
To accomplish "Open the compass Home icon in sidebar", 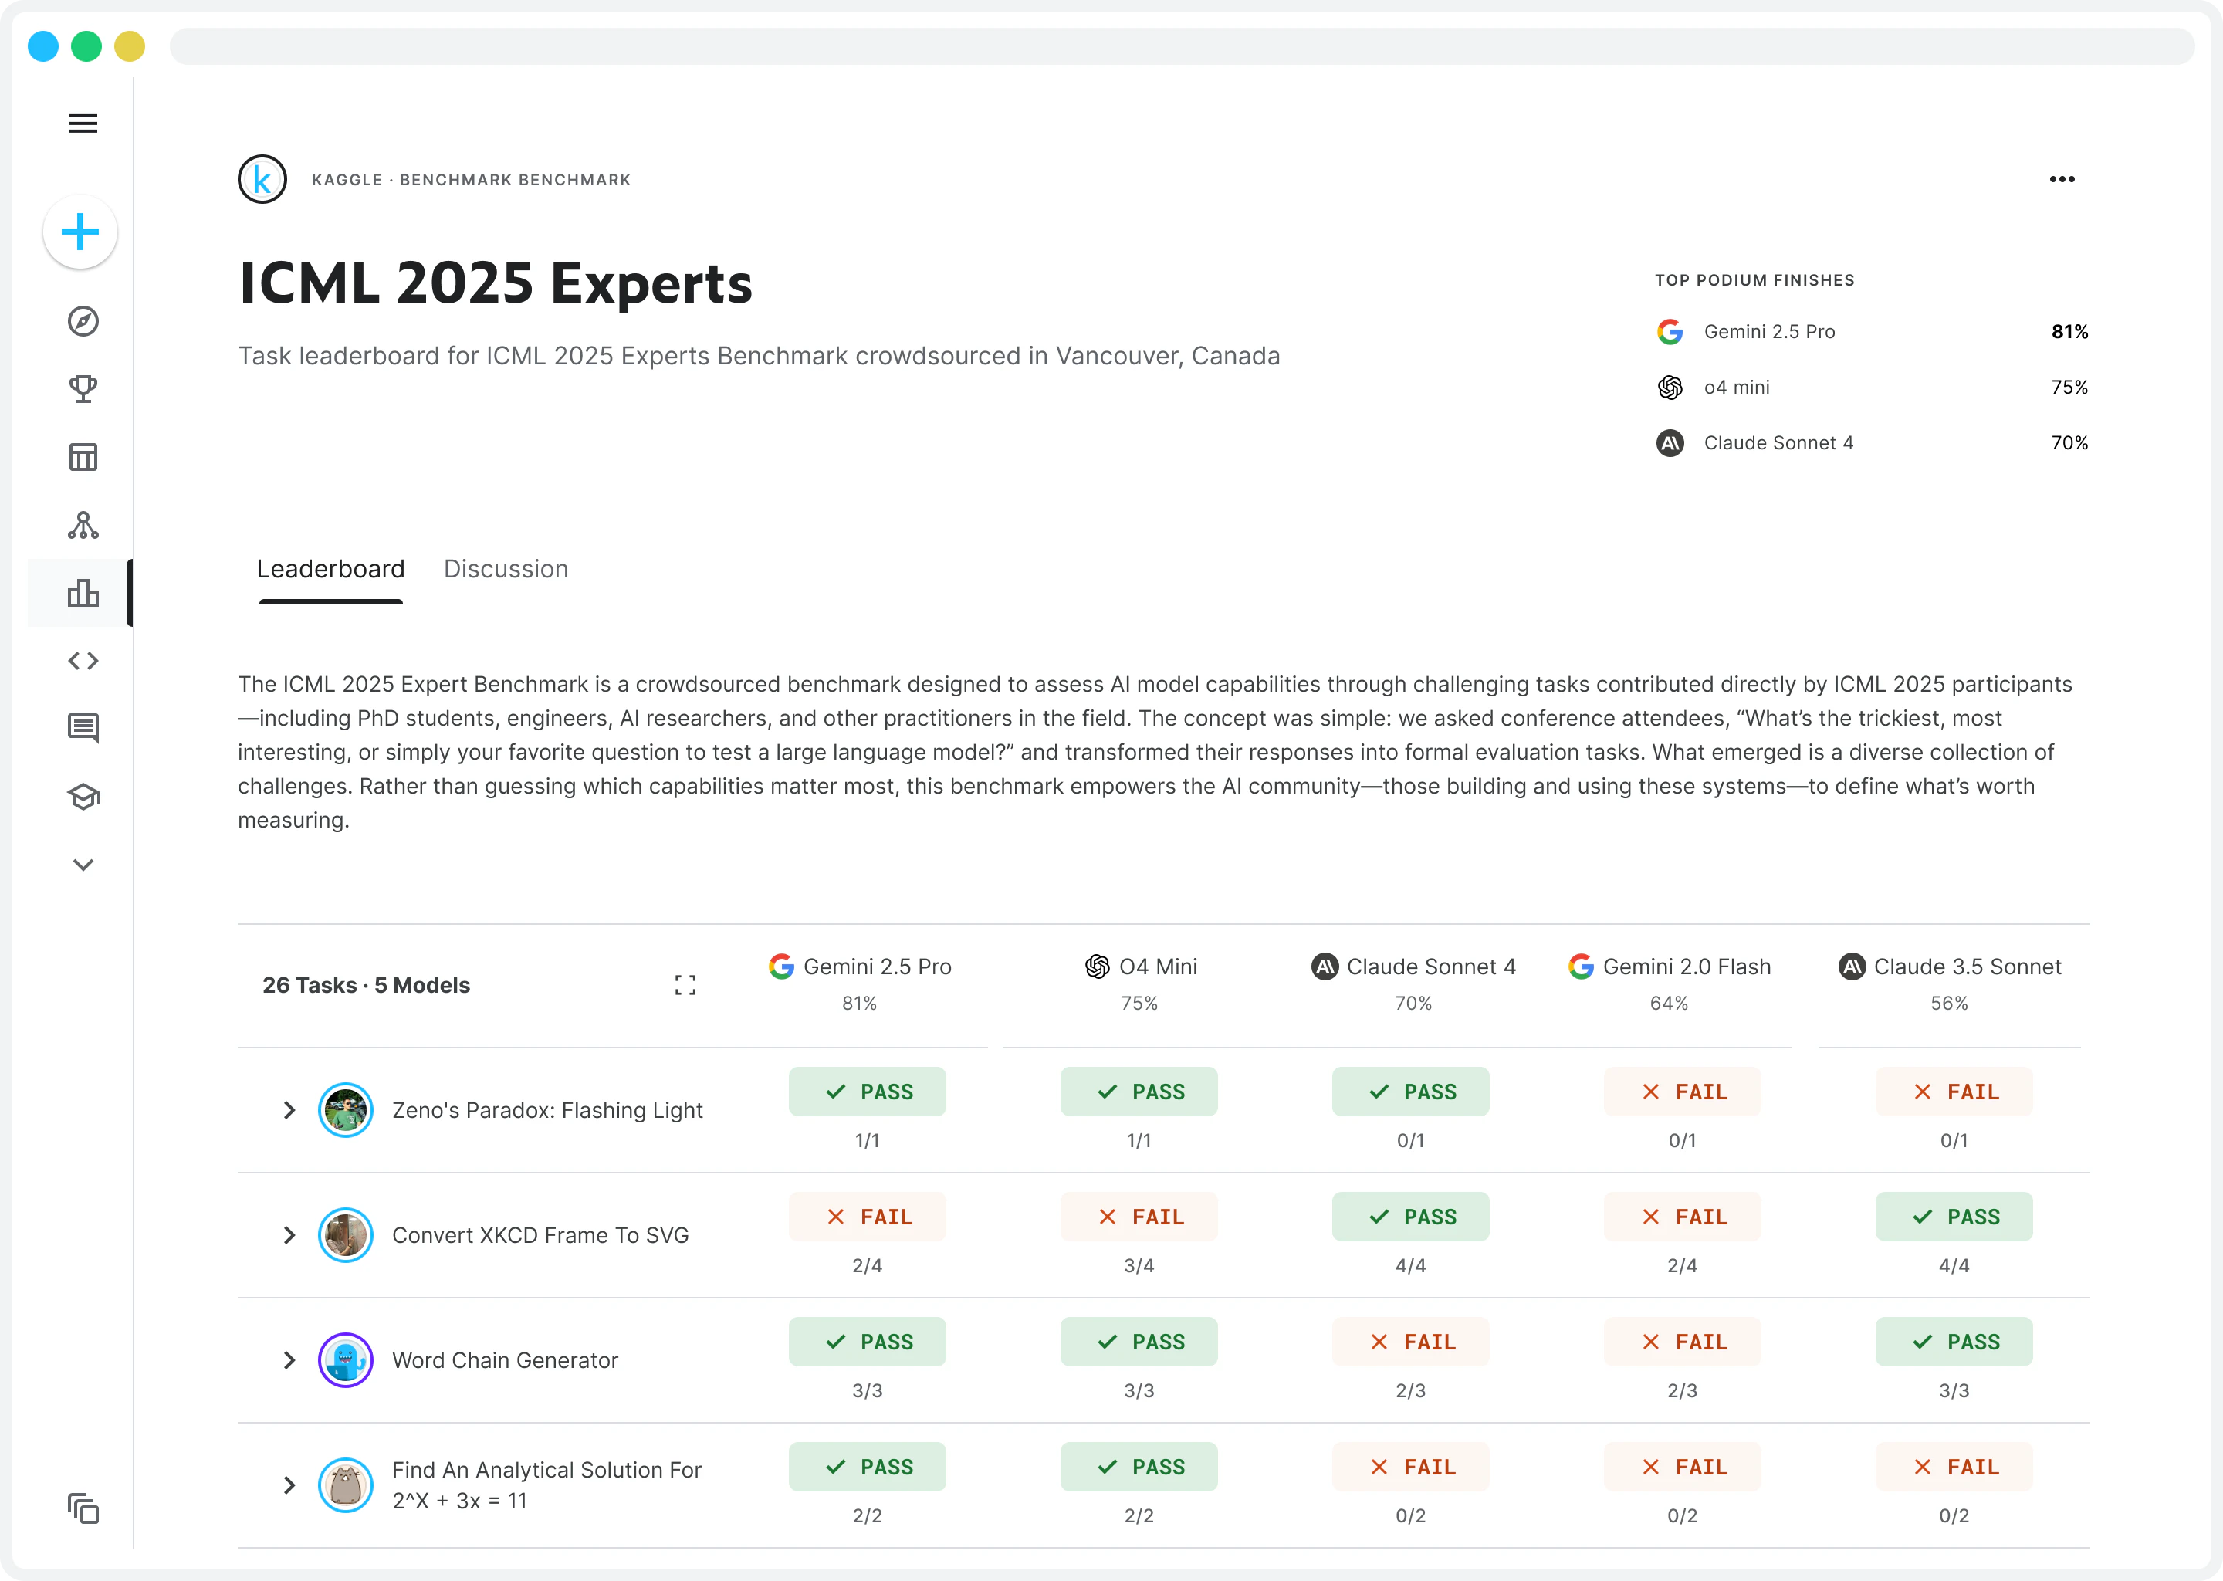I will (83, 321).
